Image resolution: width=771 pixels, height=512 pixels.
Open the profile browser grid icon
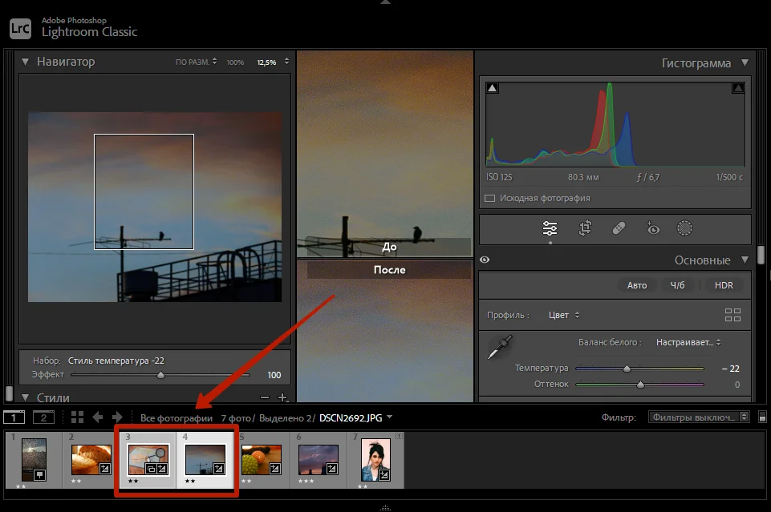point(732,315)
